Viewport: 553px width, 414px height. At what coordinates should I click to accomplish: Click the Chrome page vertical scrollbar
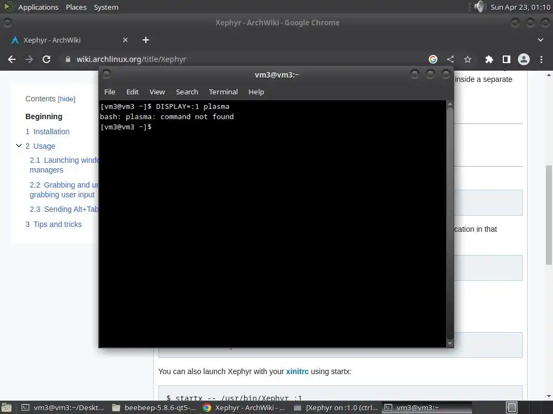click(549, 215)
